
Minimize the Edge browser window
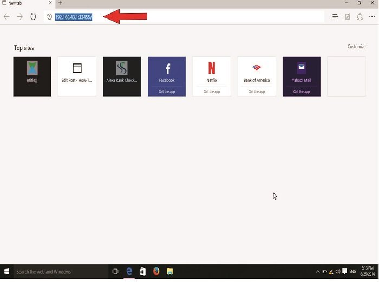(x=347, y=3)
